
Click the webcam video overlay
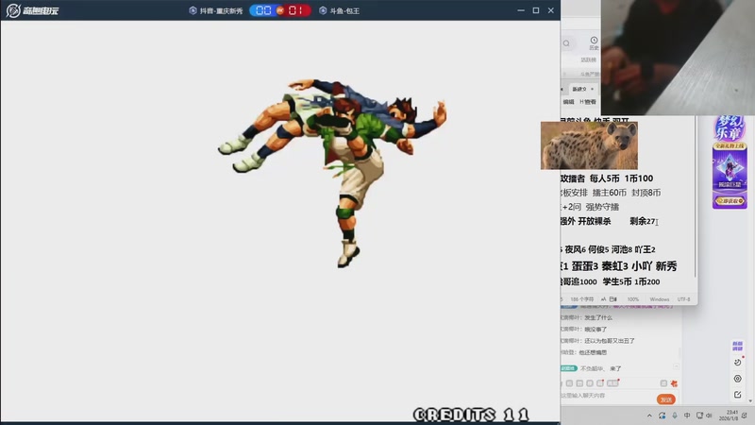(x=678, y=58)
